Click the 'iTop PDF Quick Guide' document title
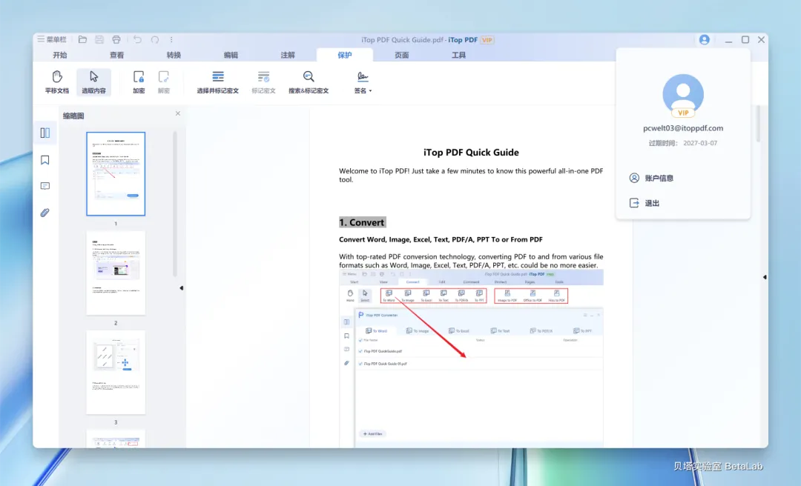The width and height of the screenshot is (801, 486). pos(471,152)
